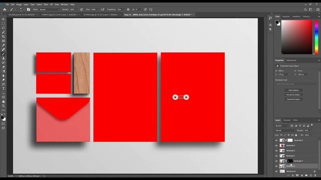The width and height of the screenshot is (321, 180).
Task: Open the brush settings panel icon
Action: pyautogui.click(x=29, y=9)
